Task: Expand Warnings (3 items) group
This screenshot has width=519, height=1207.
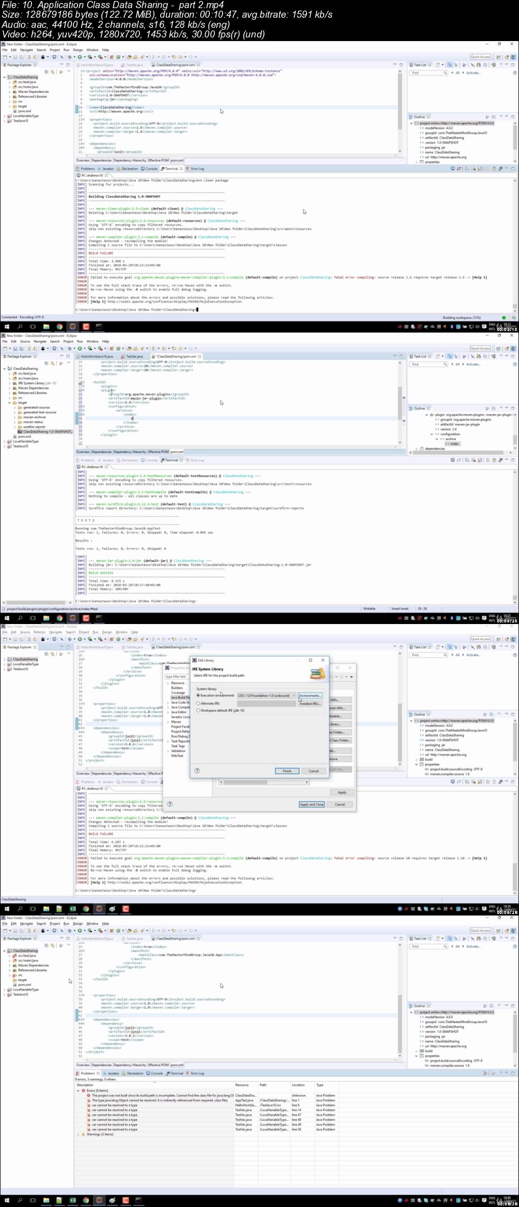Action: 79,1135
